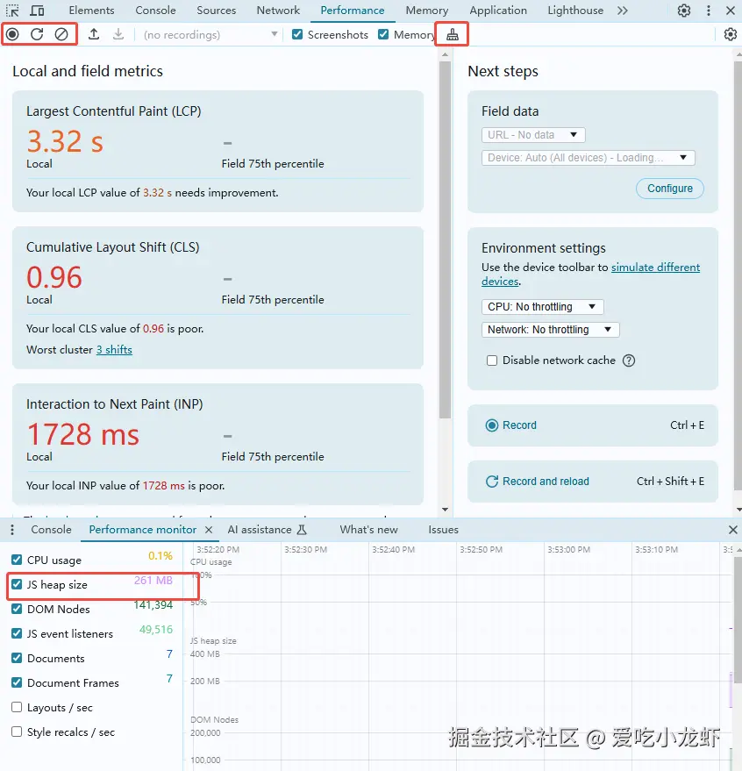Uncheck the DOM Nodes metric
This screenshot has width=742, height=771.
point(17,609)
